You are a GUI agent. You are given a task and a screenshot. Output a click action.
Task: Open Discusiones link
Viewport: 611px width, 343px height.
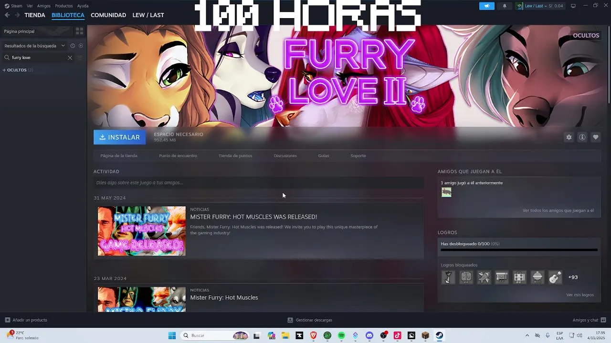[285, 156]
